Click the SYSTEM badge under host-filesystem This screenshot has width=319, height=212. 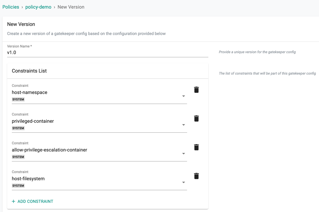18,186
